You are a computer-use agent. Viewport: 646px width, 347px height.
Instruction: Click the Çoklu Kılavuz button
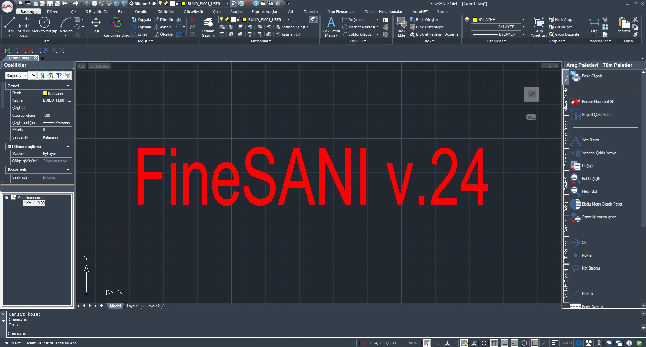(357, 34)
